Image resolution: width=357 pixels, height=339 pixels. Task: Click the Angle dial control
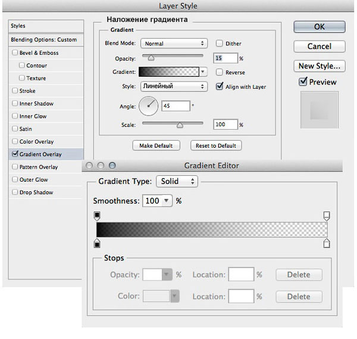click(148, 106)
